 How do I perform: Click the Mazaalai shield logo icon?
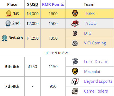click(x=75, y=71)
